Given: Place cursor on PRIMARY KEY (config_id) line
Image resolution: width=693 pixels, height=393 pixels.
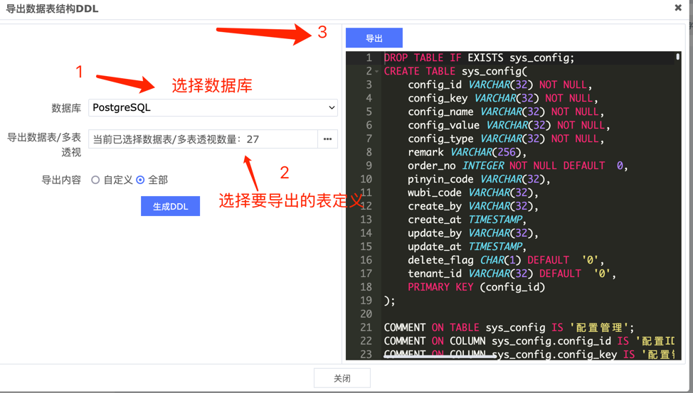Looking at the screenshot, I should pyautogui.click(x=476, y=287).
